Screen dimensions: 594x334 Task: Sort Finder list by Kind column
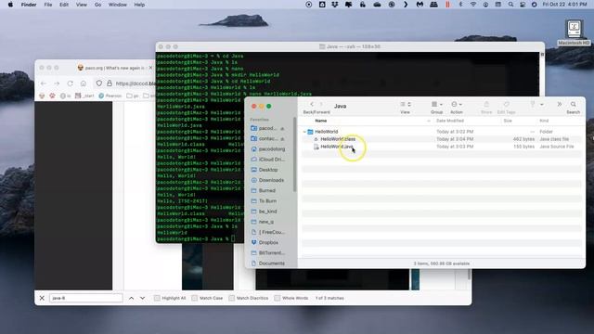(x=544, y=121)
